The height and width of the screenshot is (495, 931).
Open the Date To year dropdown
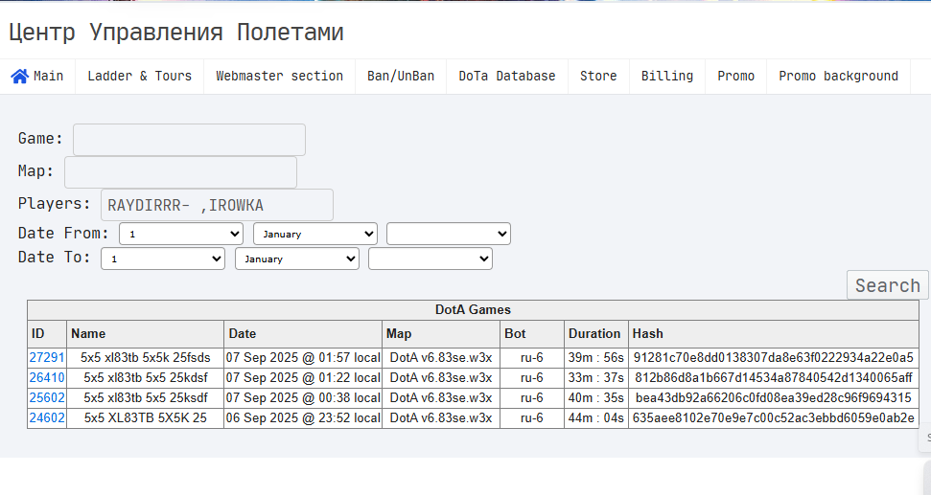click(431, 259)
